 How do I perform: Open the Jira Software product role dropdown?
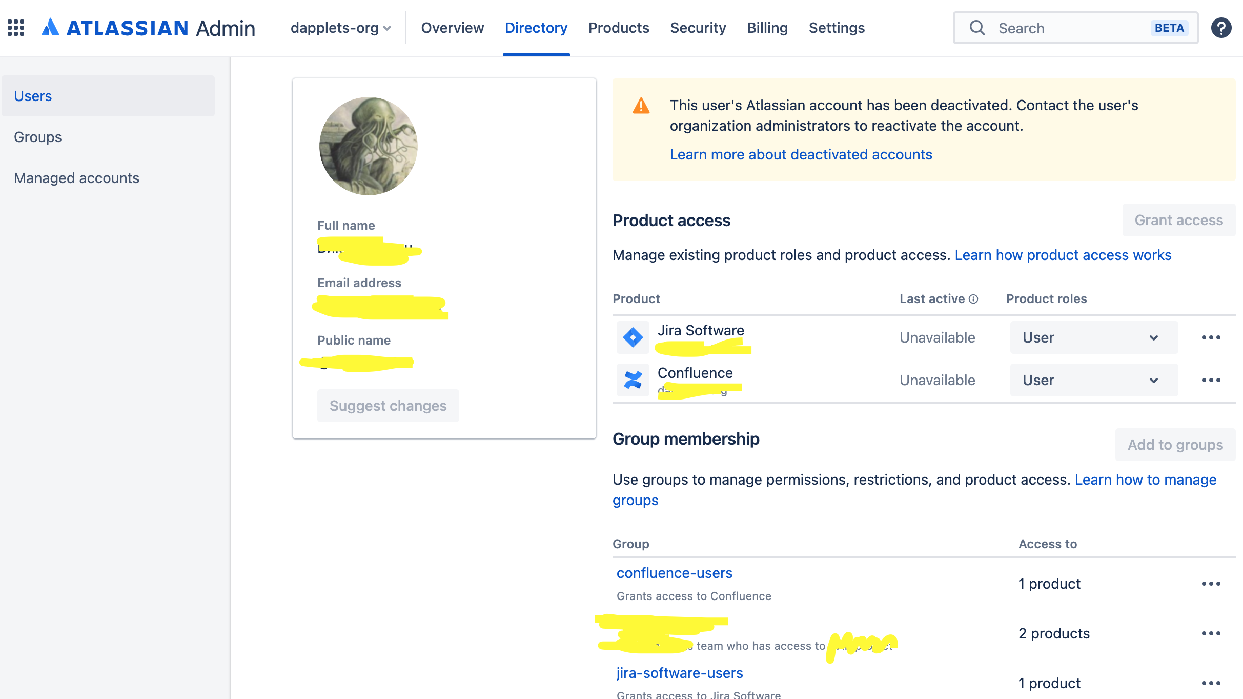[x=1093, y=337]
